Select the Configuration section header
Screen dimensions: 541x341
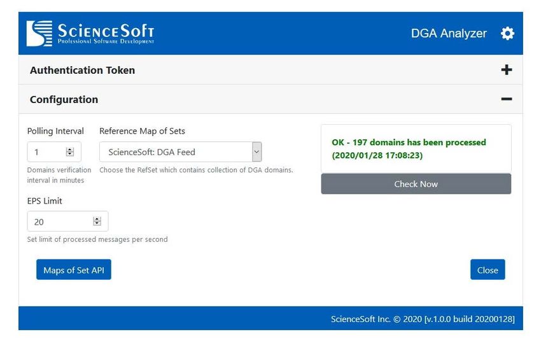coord(270,99)
